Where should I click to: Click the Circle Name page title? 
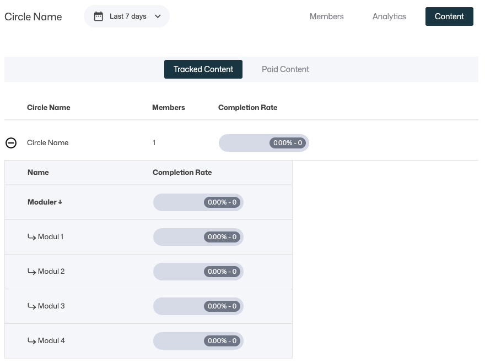(x=33, y=16)
